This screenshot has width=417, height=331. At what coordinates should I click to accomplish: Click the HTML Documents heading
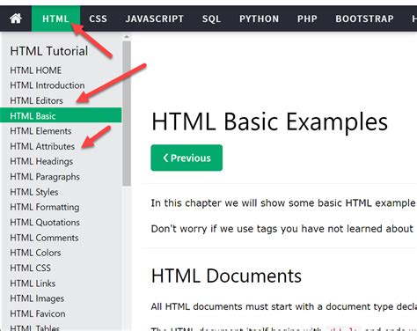coord(226,276)
